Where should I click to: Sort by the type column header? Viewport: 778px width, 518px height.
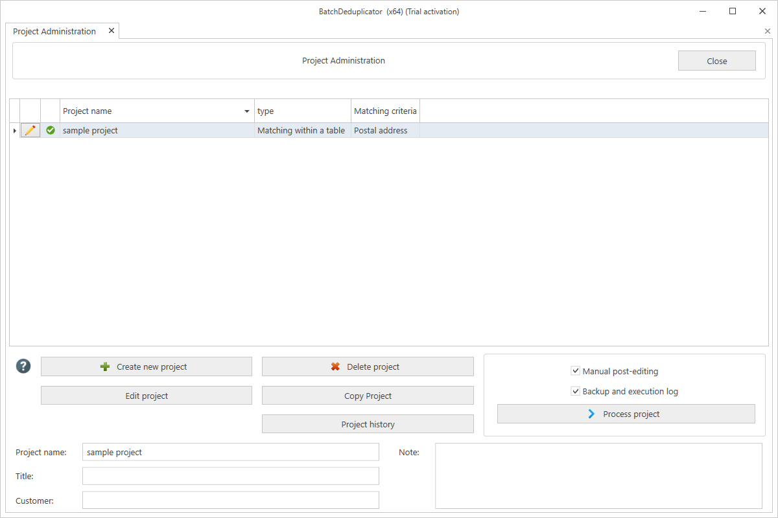[302, 111]
